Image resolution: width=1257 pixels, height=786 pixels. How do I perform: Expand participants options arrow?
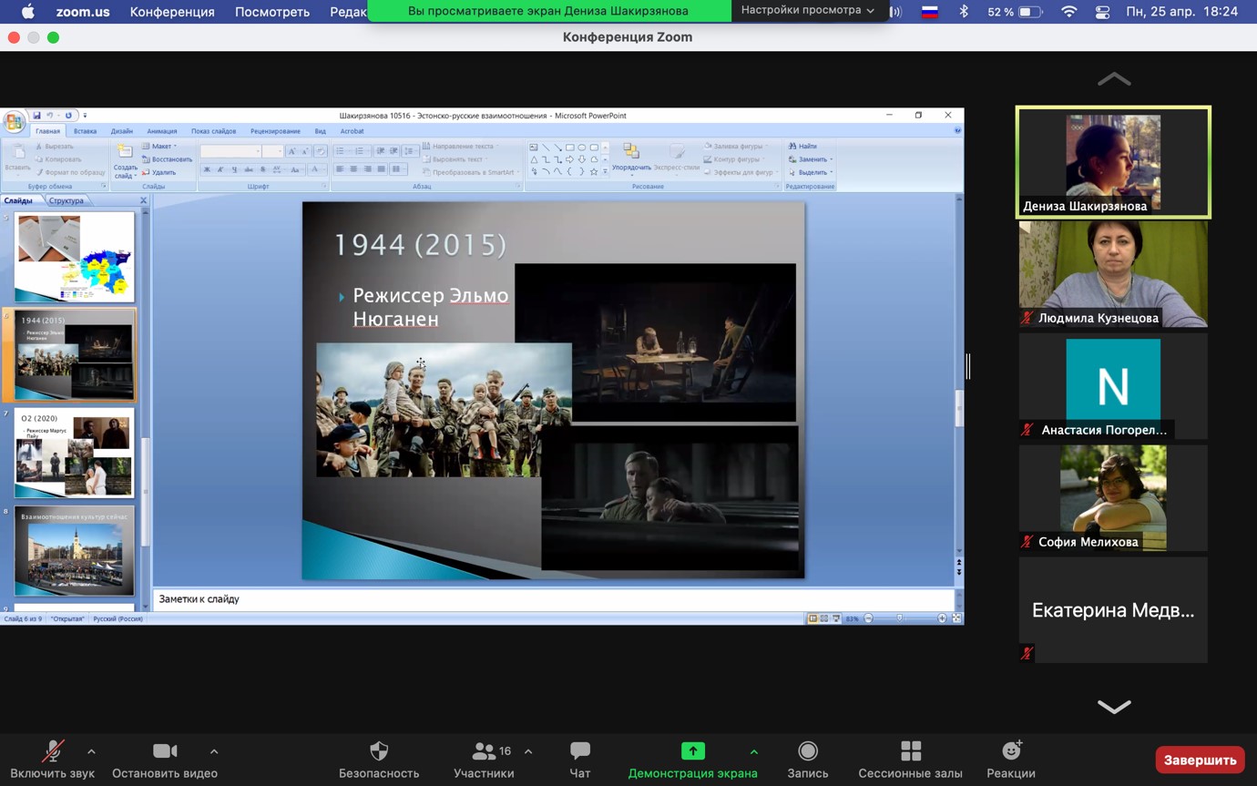pyautogui.click(x=528, y=751)
